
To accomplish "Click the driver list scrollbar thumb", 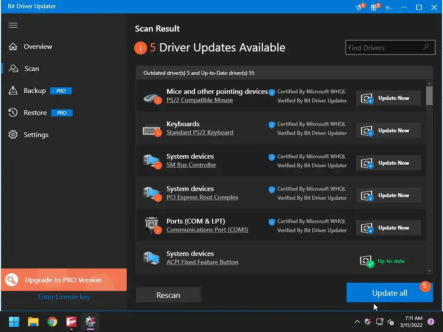I will (x=430, y=96).
